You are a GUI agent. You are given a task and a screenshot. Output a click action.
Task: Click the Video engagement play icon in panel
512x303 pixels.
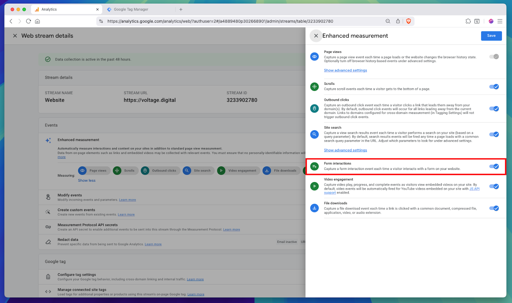coord(315,186)
